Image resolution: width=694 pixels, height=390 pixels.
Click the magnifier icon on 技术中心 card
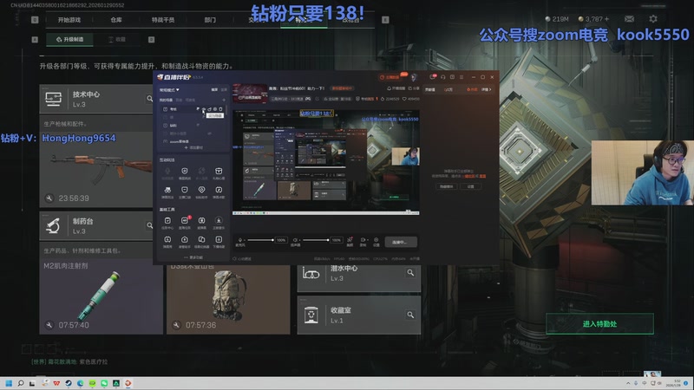[149, 100]
